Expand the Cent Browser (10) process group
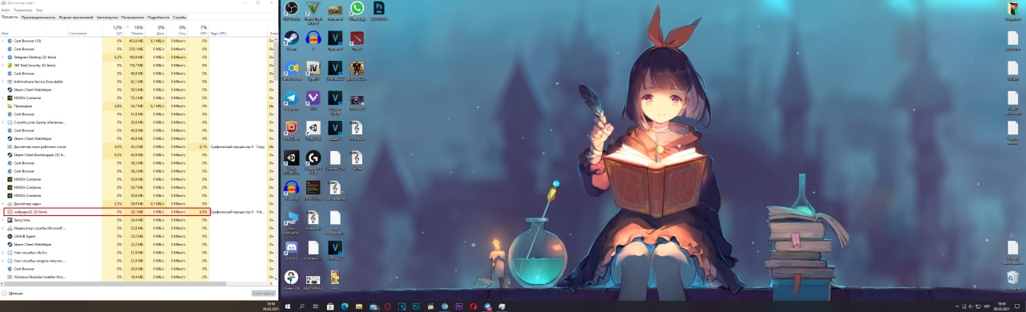This screenshot has width=1026, height=312. coord(3,41)
